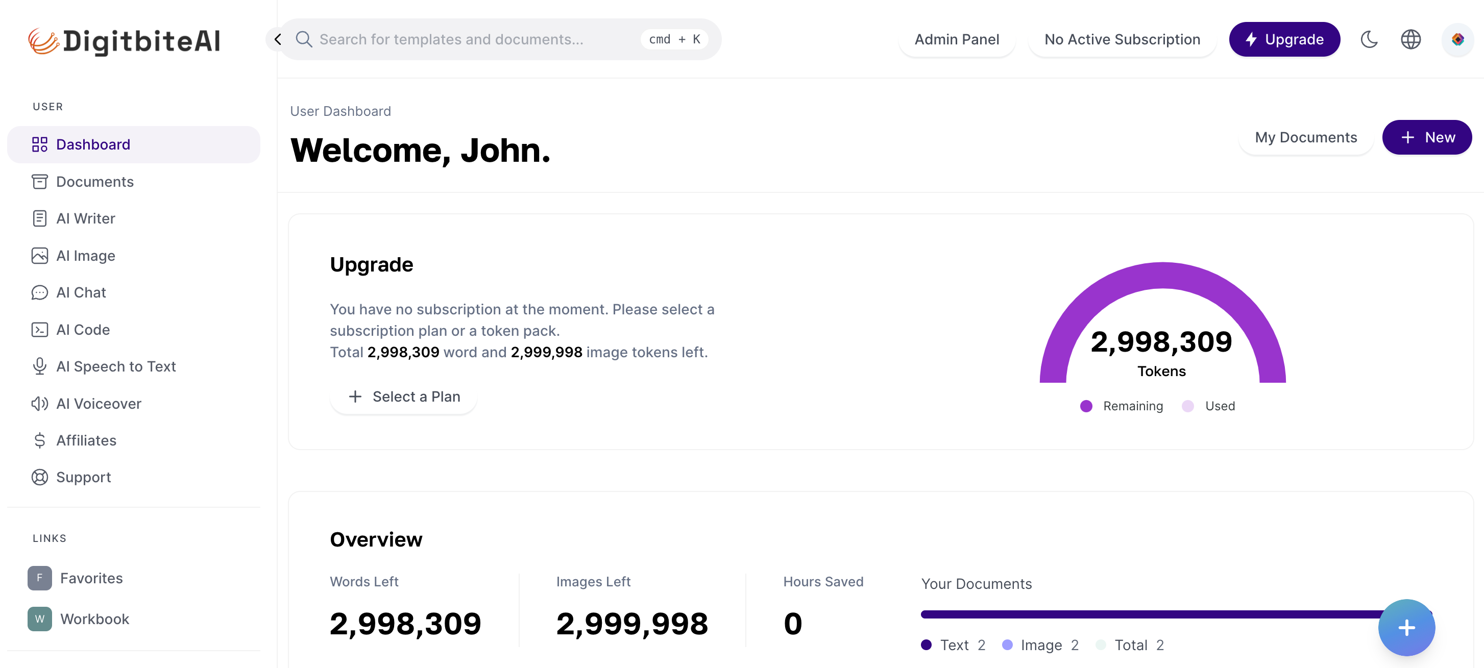
Task: Click the Affiliates dollar icon
Action: [39, 440]
